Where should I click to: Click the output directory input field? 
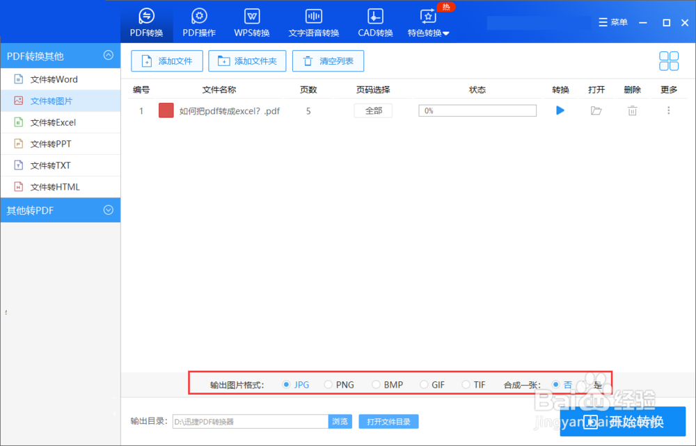(250, 421)
